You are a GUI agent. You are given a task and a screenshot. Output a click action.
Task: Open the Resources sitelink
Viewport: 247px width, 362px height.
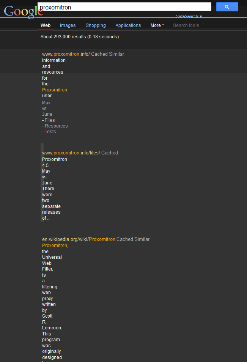click(56, 126)
